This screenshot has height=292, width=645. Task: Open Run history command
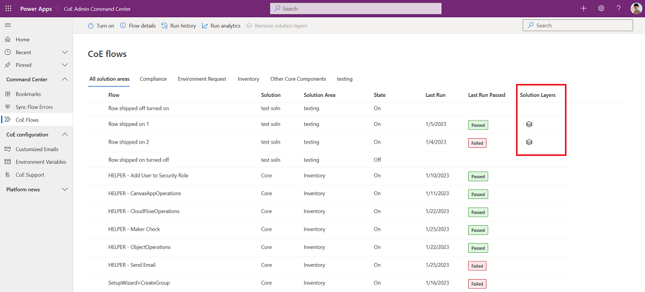pos(179,26)
